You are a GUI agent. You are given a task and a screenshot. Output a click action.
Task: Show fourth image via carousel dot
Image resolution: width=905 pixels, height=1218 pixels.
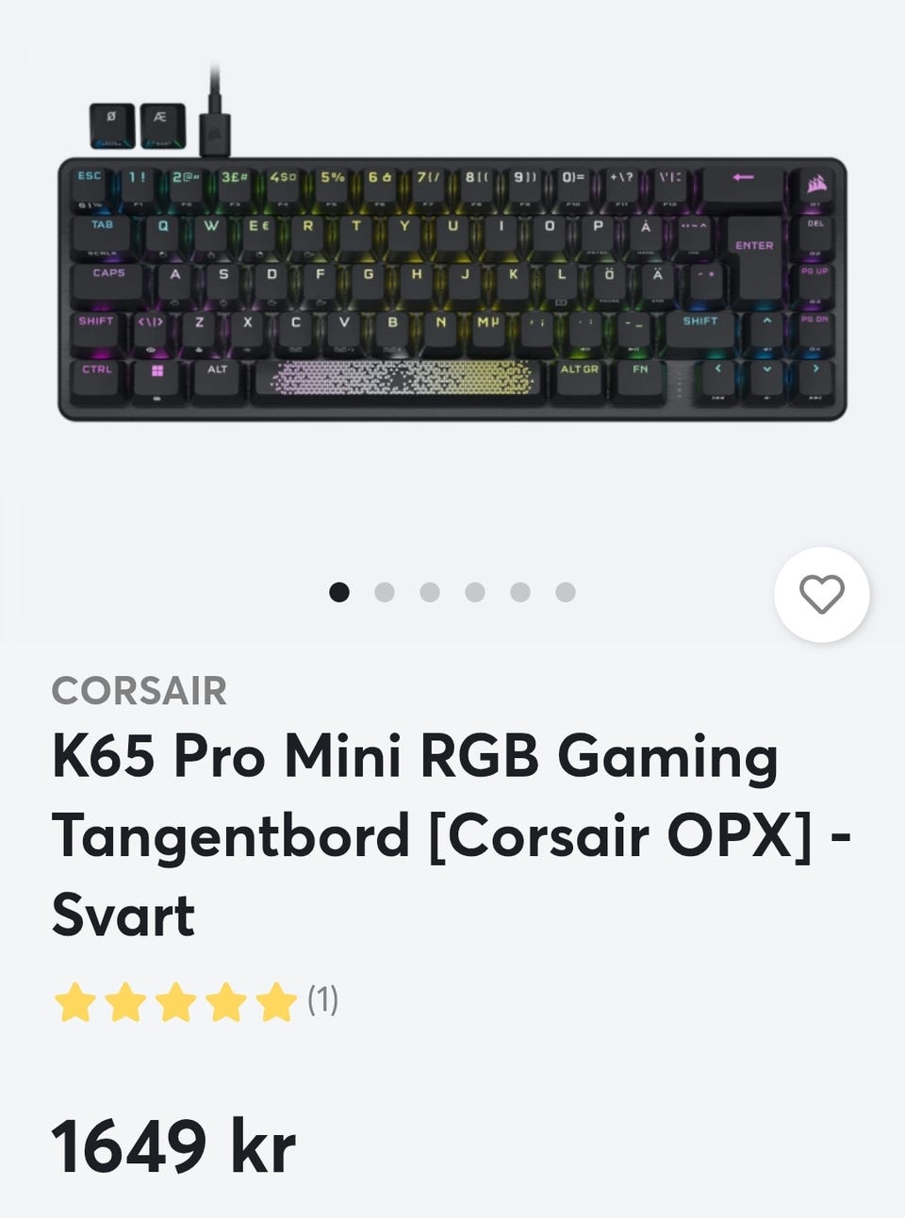[x=475, y=592]
